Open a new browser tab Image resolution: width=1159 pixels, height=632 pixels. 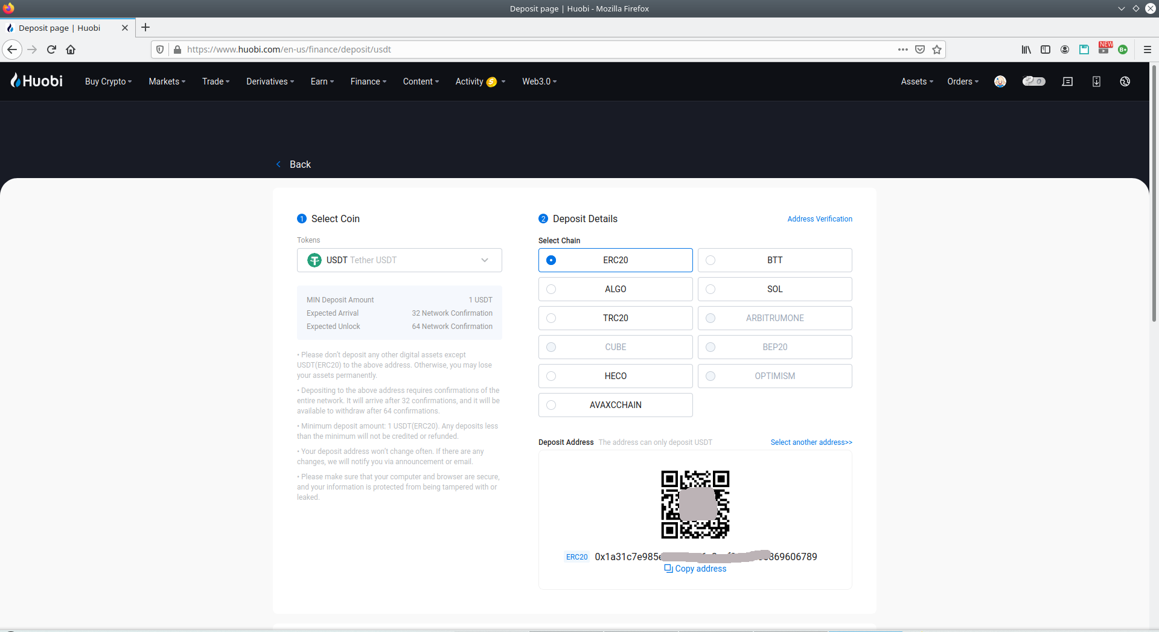pos(145,27)
